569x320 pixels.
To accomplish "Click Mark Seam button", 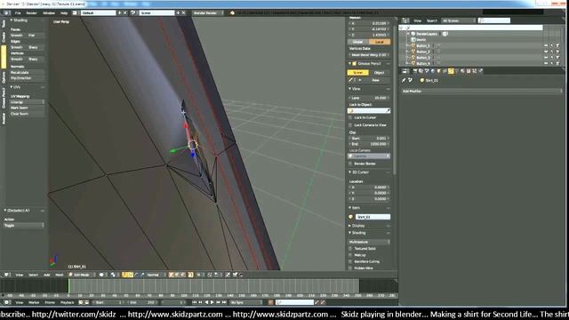I will 27,108.
